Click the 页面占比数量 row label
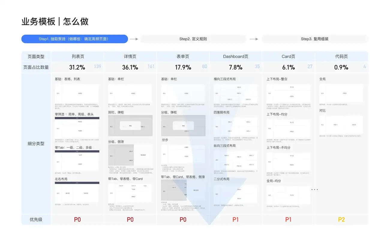384x240 pixels. 36,67
